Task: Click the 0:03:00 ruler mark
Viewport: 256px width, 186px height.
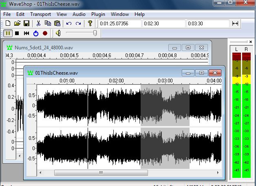Action: pyautogui.click(x=165, y=81)
